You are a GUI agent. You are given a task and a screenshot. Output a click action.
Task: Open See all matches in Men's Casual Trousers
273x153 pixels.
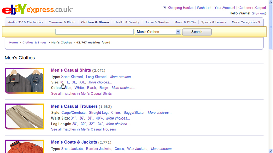pyautogui.click(x=83, y=129)
